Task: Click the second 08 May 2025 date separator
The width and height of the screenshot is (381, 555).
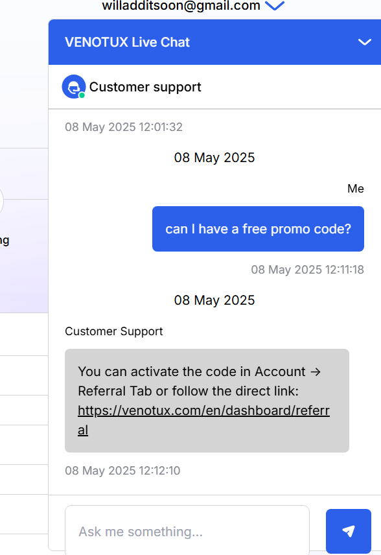Action: 214,300
